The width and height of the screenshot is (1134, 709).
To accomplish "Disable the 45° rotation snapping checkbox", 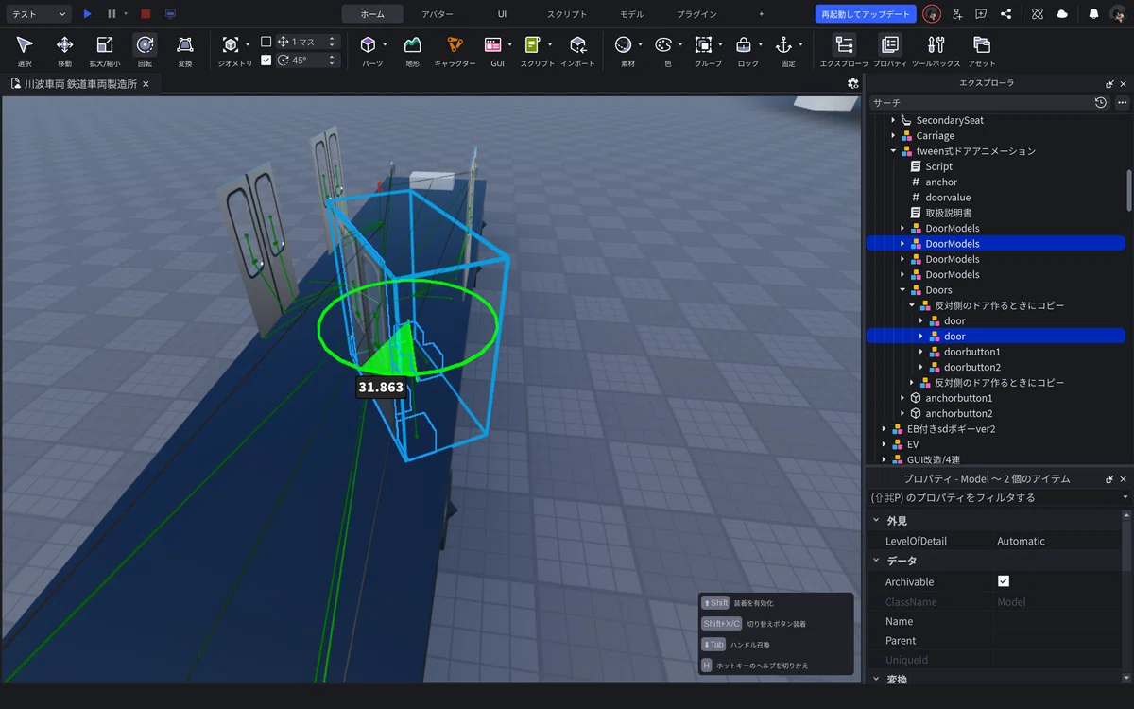I will pyautogui.click(x=266, y=60).
